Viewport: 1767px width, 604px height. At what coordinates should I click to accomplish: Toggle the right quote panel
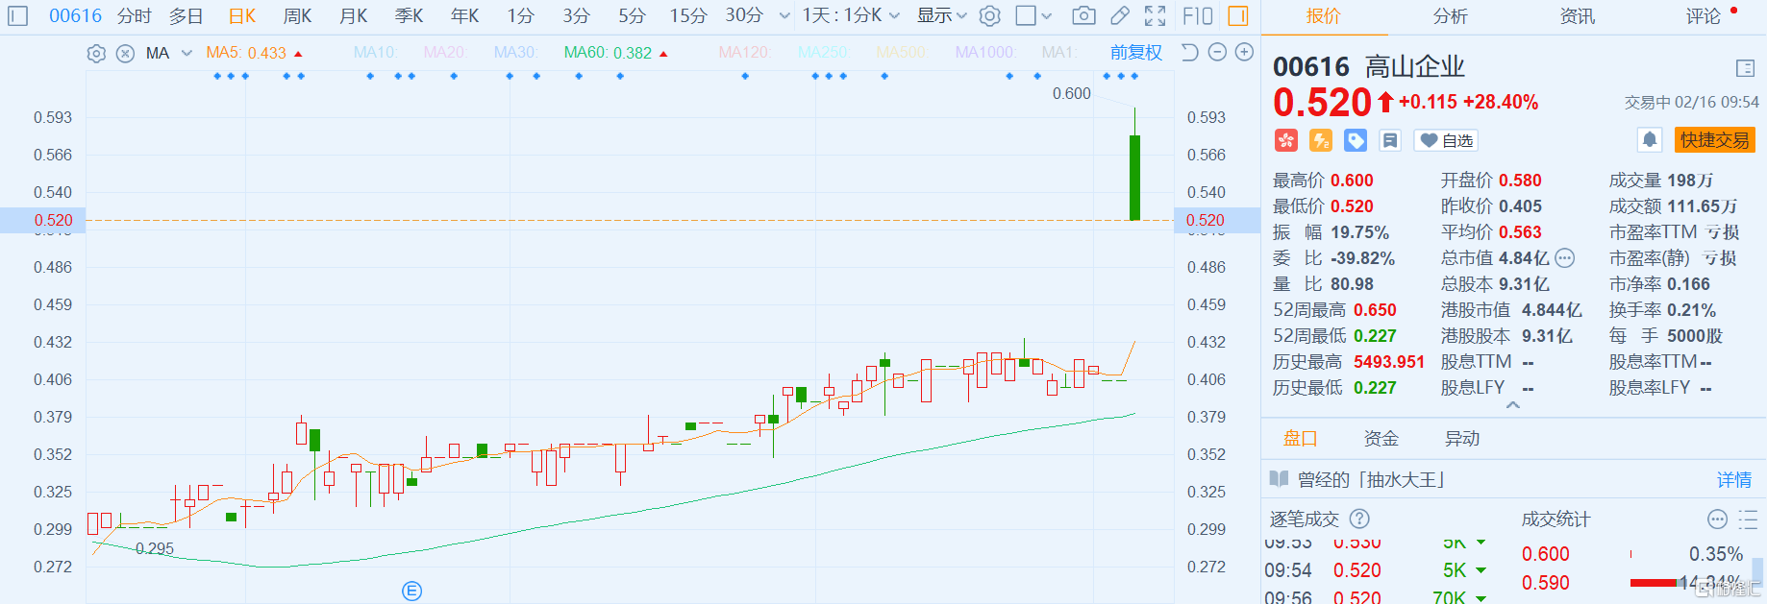tap(1238, 16)
